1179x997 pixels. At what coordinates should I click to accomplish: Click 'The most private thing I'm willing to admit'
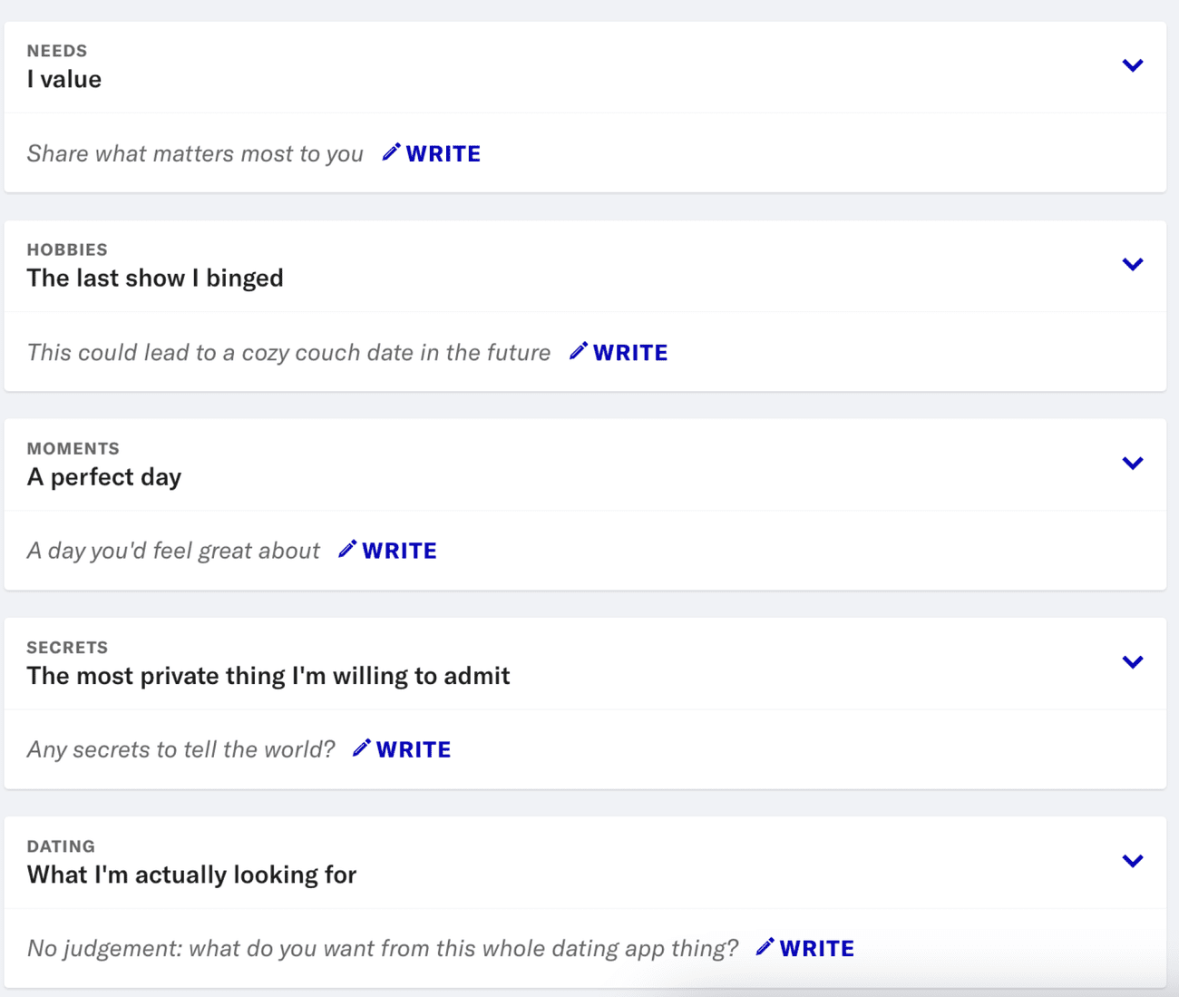[x=268, y=675]
